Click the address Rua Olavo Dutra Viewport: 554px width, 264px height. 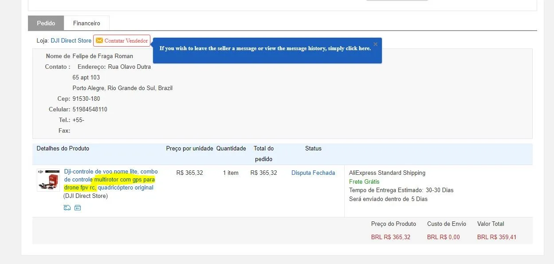point(130,67)
